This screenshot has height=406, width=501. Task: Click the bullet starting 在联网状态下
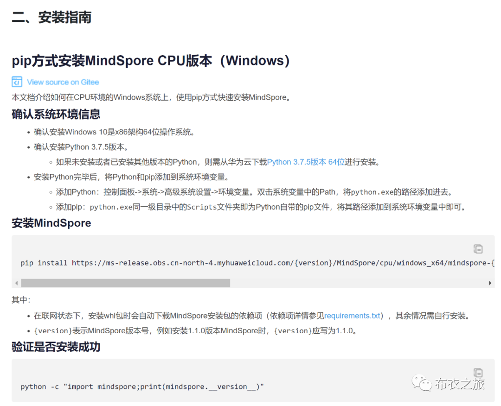[x=252, y=316]
